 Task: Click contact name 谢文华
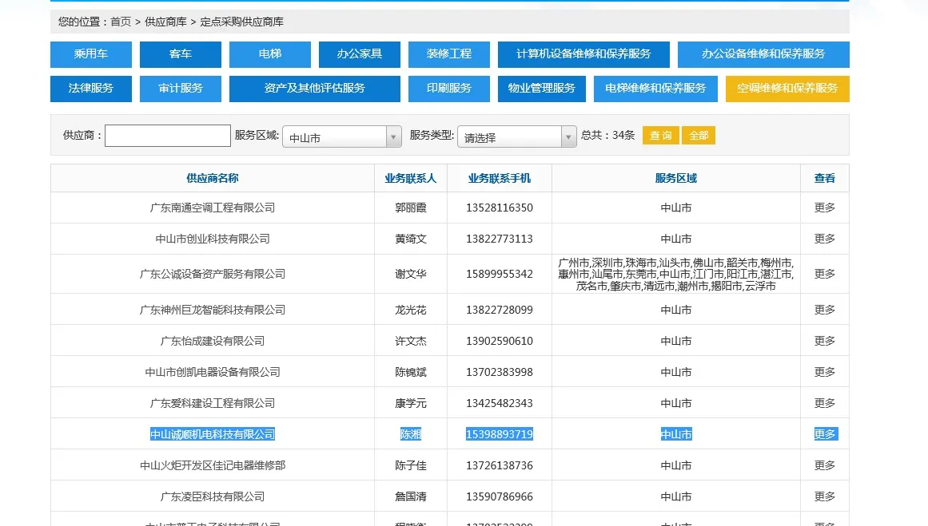(x=411, y=274)
